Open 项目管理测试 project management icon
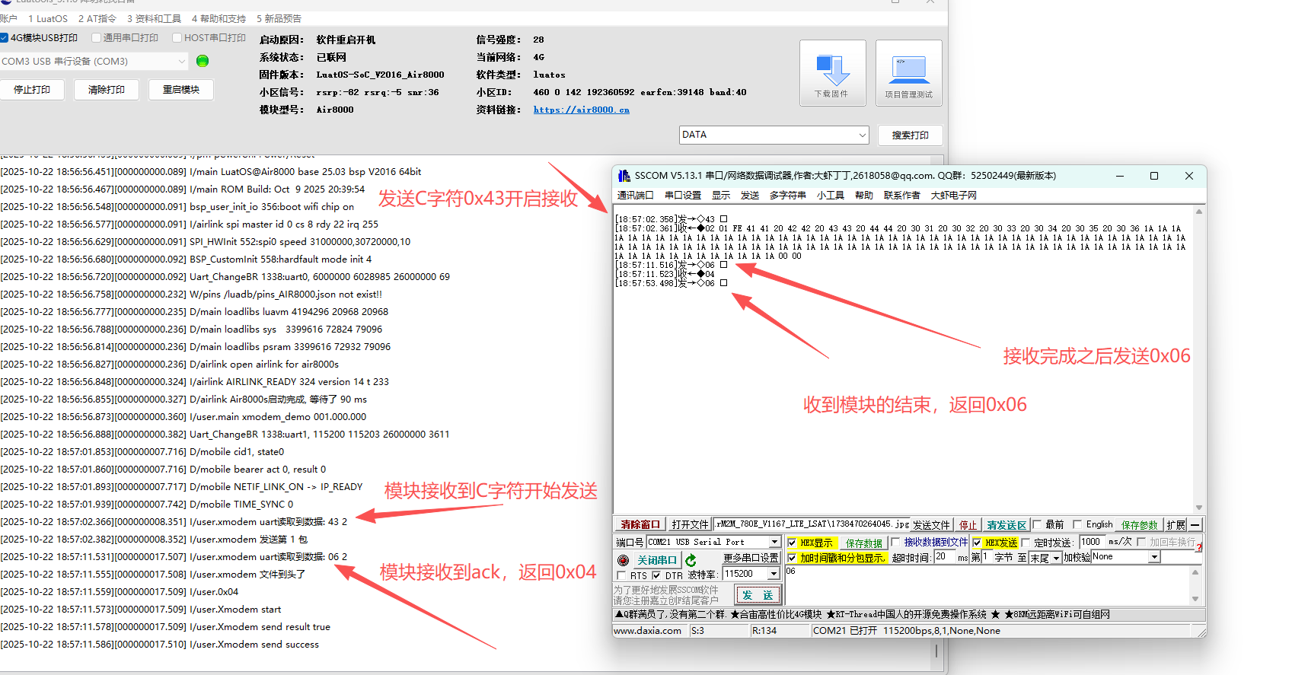The height and width of the screenshot is (675, 1308). pyautogui.click(x=908, y=72)
